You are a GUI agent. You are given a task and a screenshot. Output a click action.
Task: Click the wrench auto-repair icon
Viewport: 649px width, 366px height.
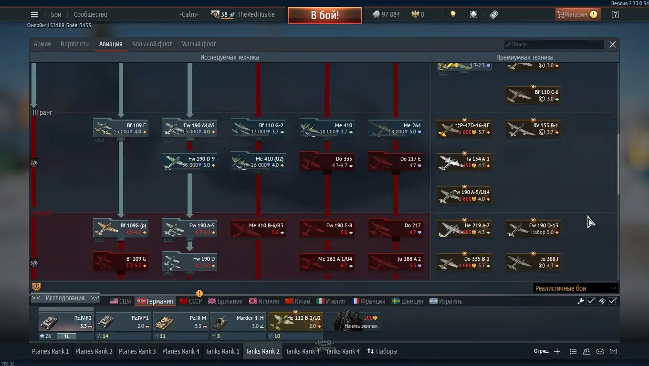click(581, 301)
